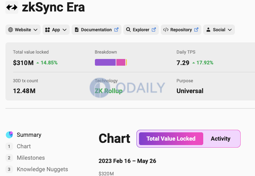The height and width of the screenshot is (176, 255).
Task: Click the zkSync Era arrows logo
Action: [12, 7]
